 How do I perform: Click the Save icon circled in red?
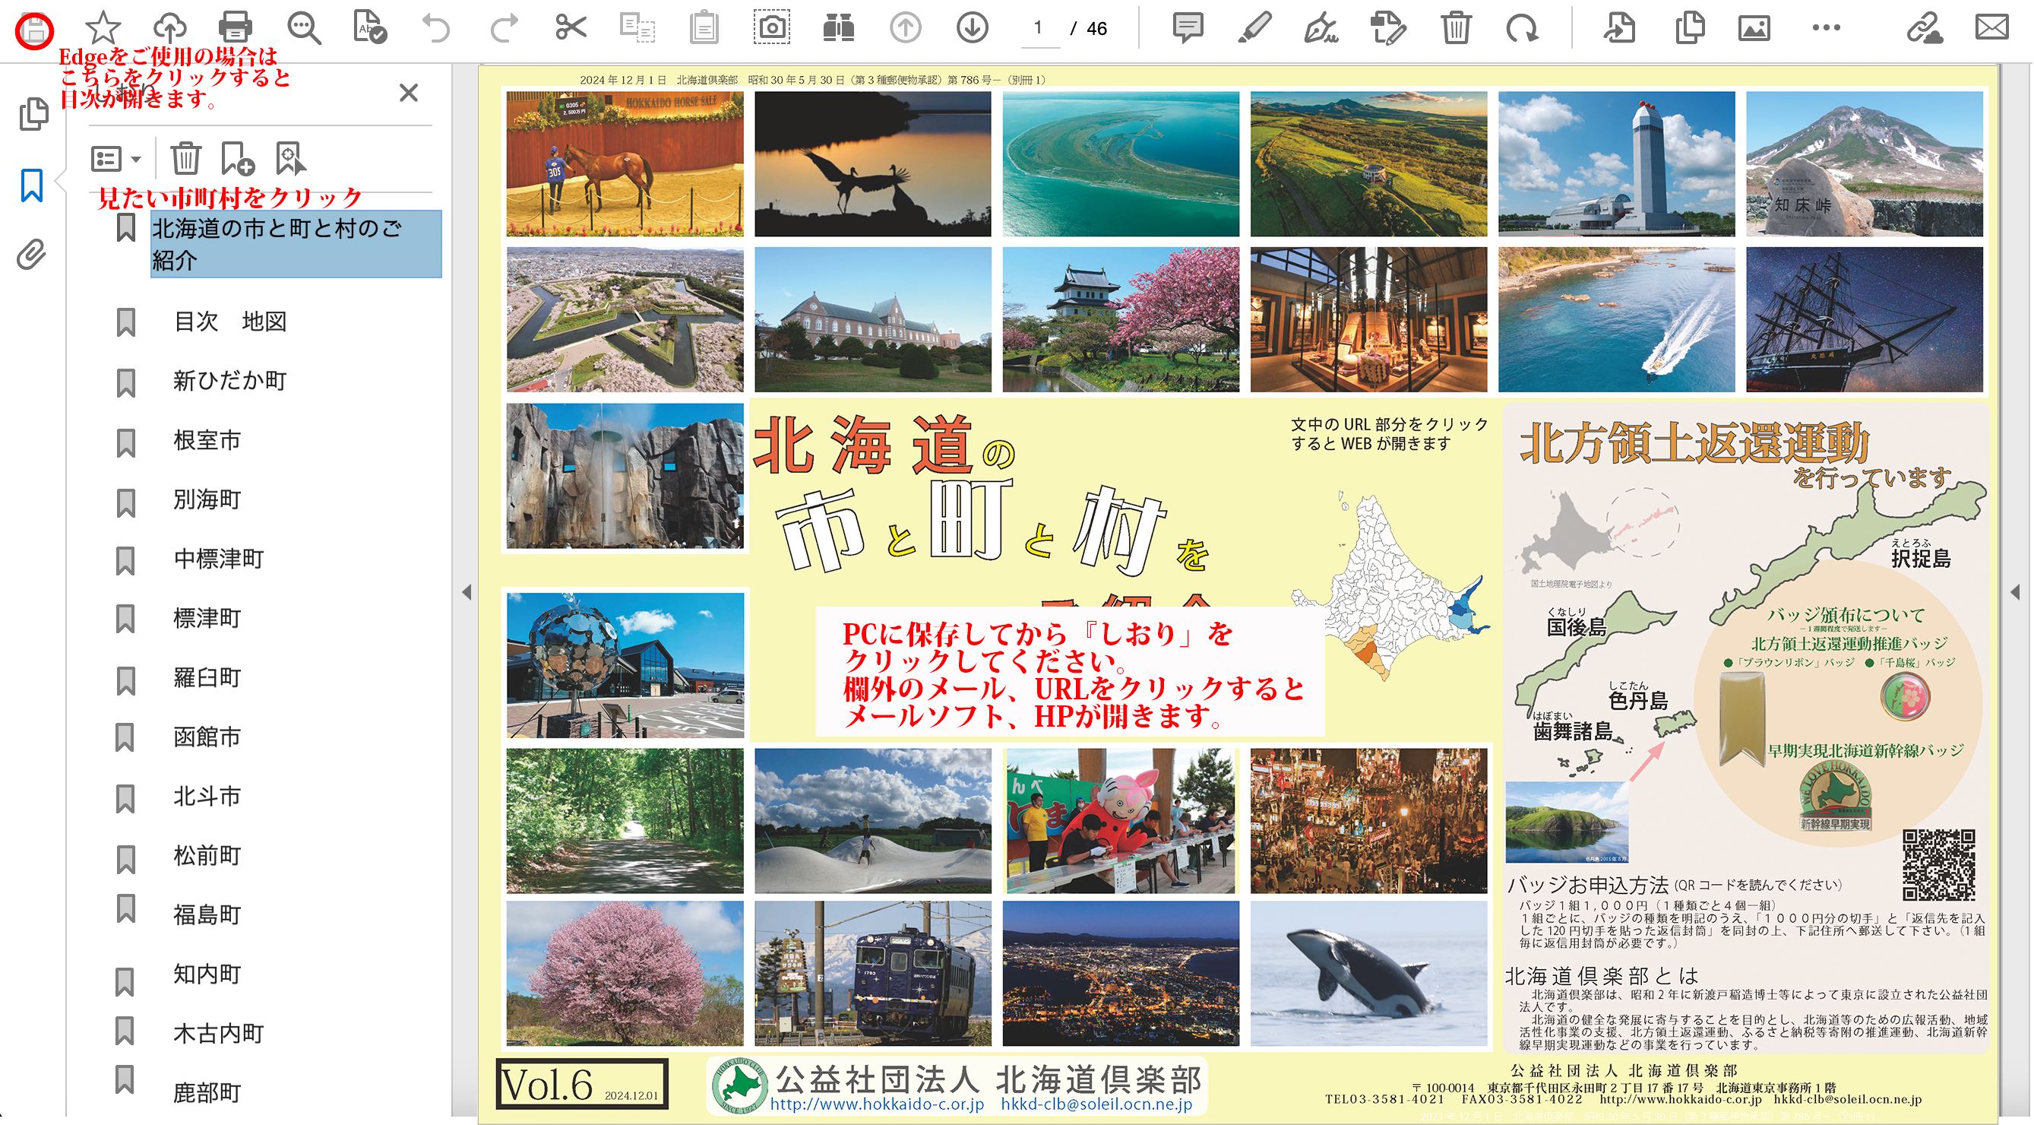coord(34,30)
